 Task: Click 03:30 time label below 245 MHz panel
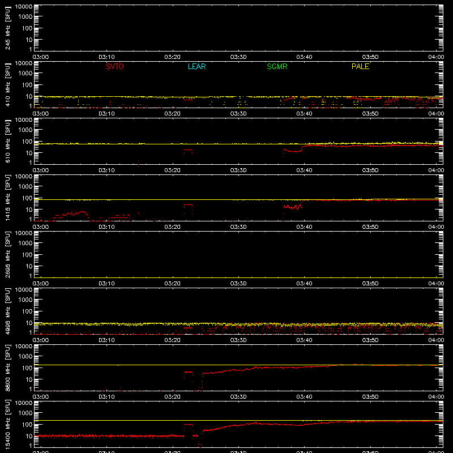[x=238, y=57]
